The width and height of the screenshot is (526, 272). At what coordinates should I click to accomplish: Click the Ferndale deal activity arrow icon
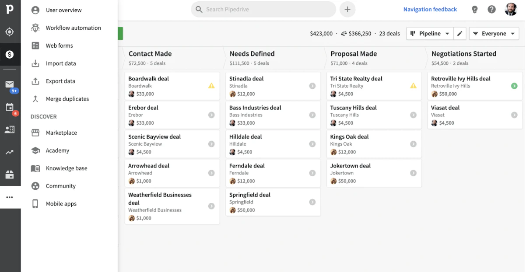pyautogui.click(x=312, y=173)
